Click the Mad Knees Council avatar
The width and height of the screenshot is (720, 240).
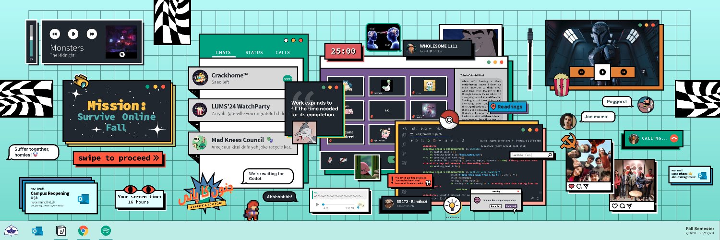[x=199, y=143]
